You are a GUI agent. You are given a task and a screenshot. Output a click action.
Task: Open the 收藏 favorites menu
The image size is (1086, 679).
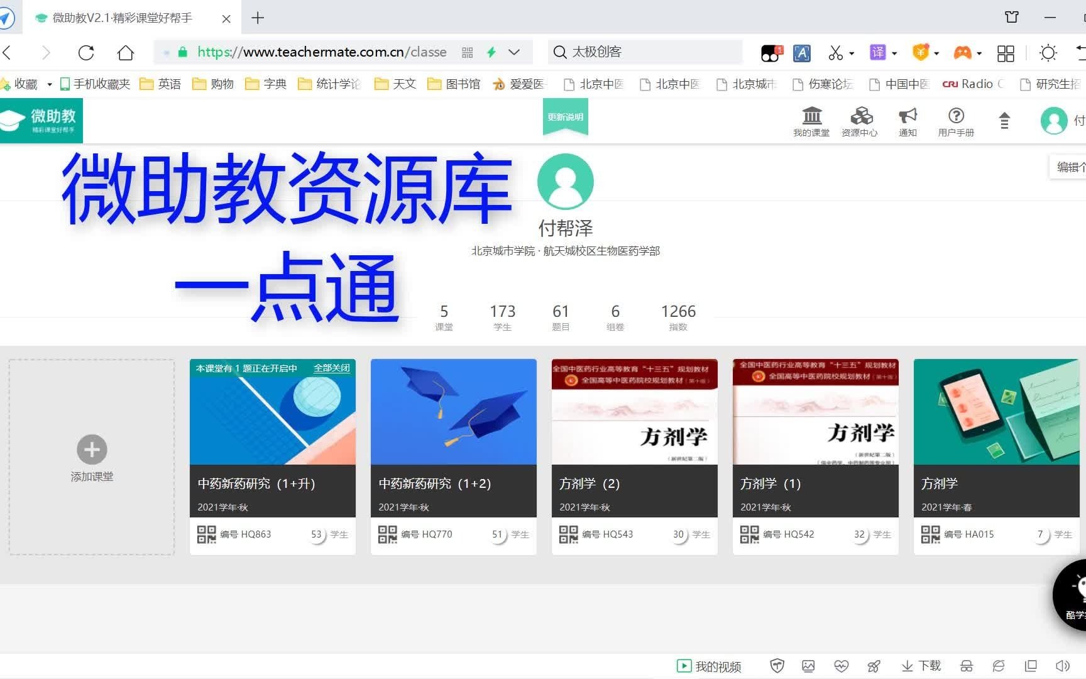[26, 84]
